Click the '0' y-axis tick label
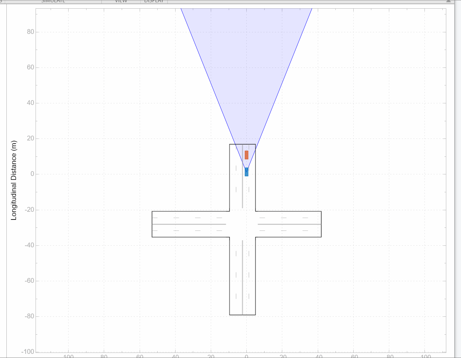Image resolution: width=461 pixels, height=358 pixels. tap(32, 174)
